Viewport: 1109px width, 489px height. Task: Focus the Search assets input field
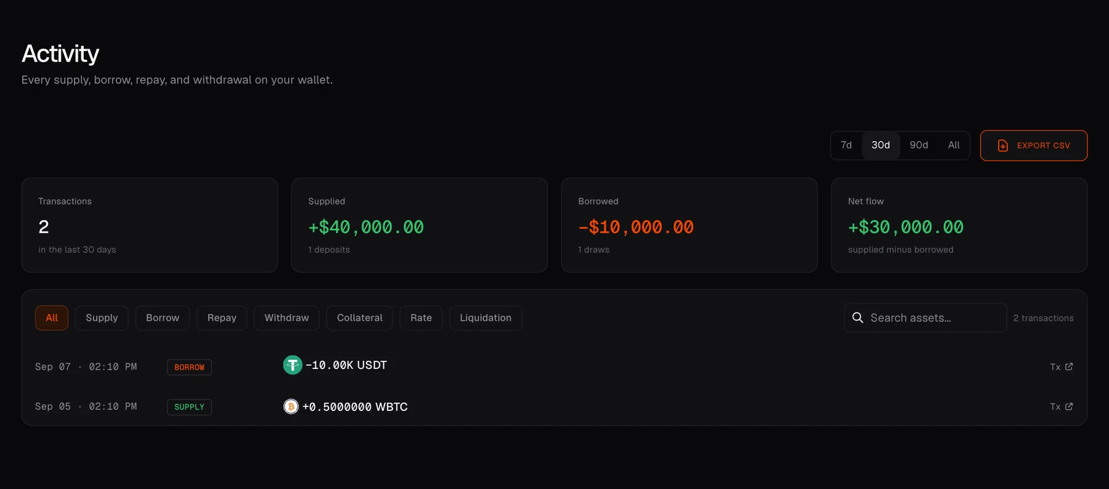pyautogui.click(x=925, y=318)
